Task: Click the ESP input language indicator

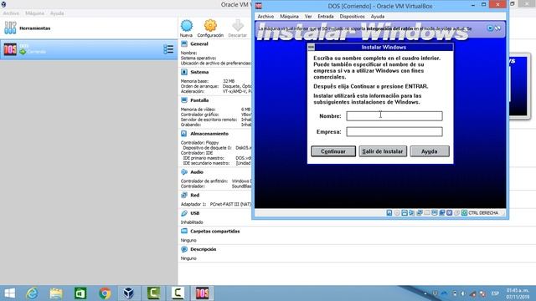Action: tap(495, 293)
